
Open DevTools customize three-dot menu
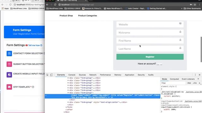(195, 75)
